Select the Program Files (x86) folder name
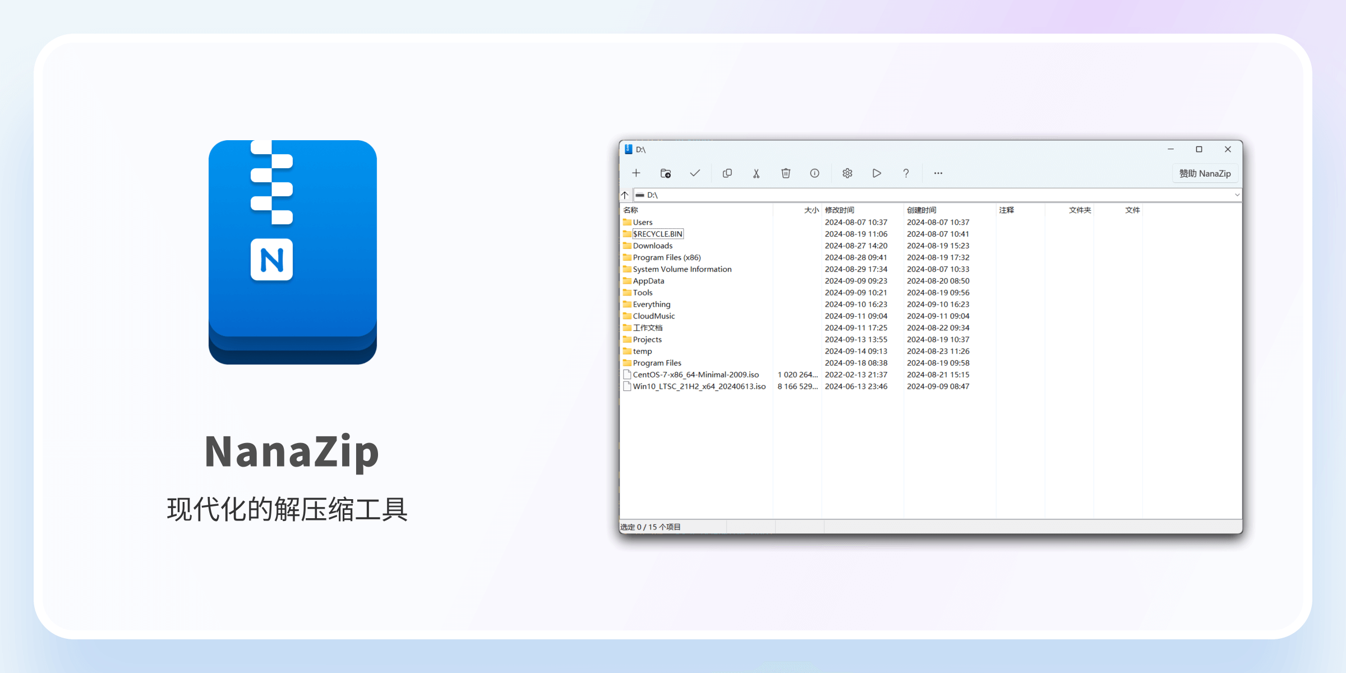 pos(667,258)
